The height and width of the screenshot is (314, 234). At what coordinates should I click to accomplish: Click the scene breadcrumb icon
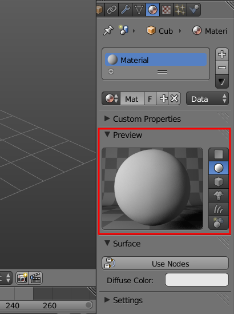124,30
